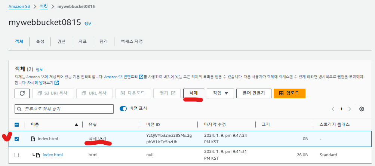Click the html type cell
Screen dimensions: 375x166
point(93,155)
